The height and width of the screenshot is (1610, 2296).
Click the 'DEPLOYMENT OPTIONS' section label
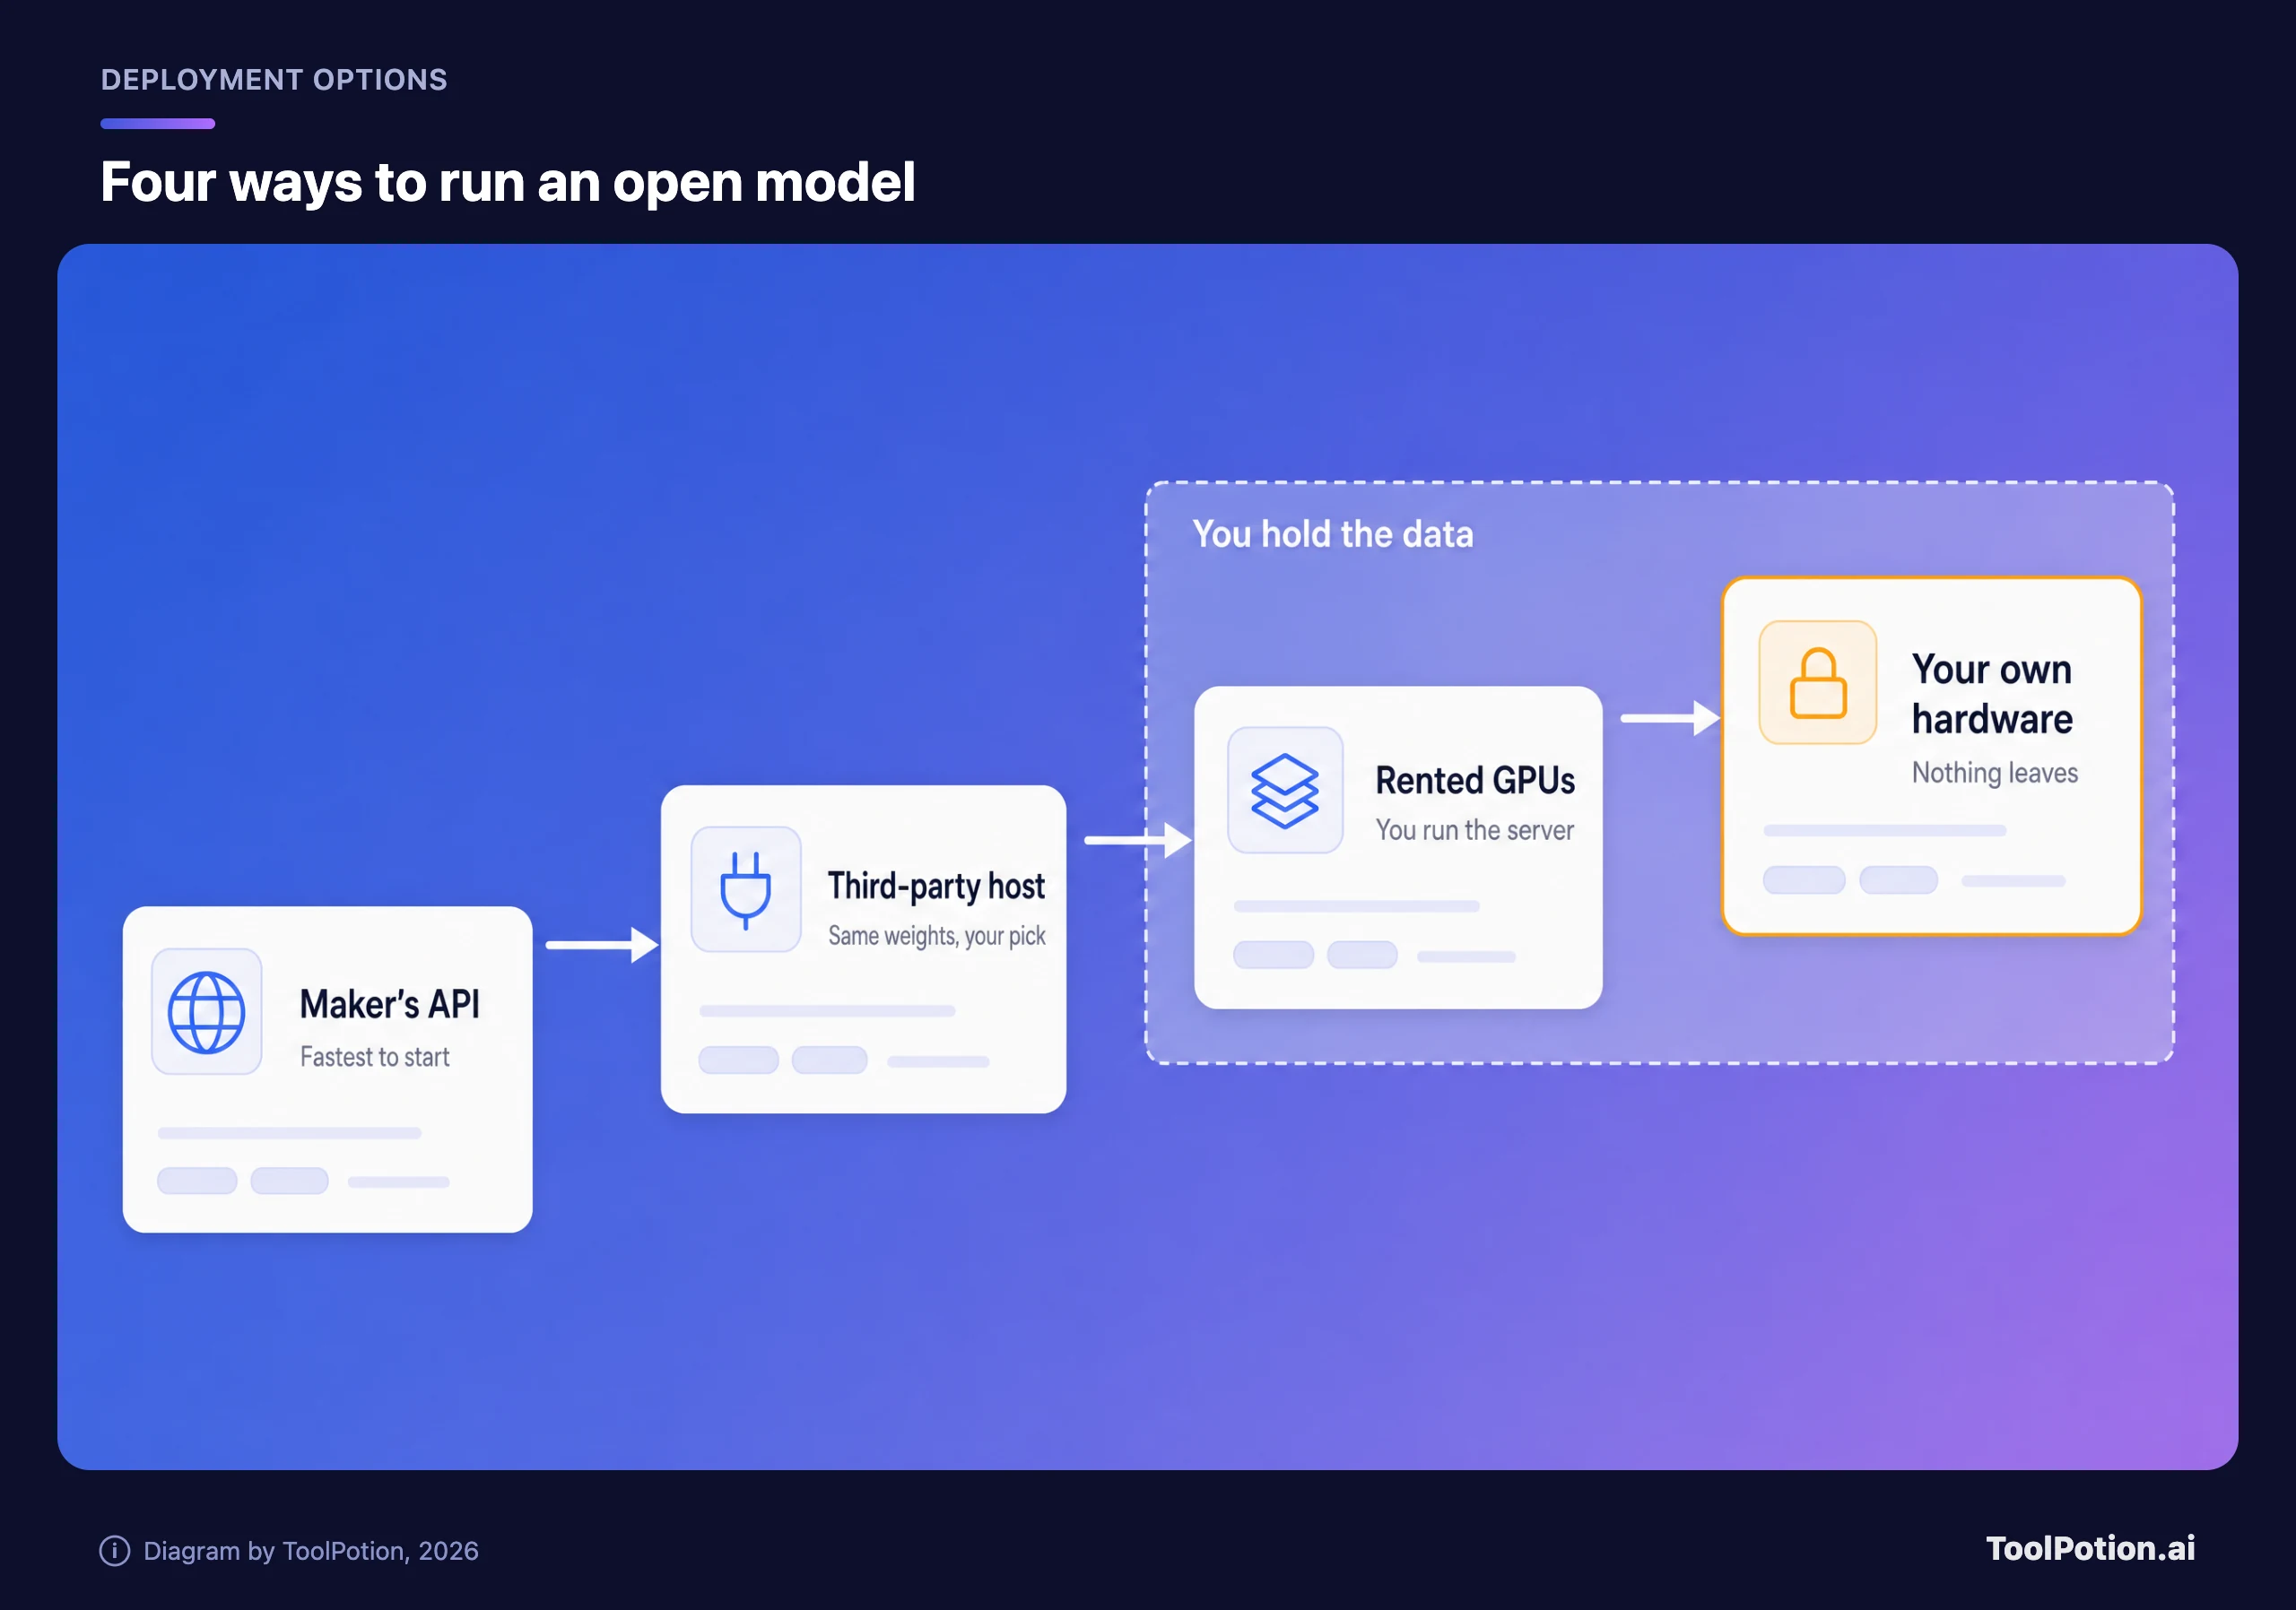tap(274, 80)
